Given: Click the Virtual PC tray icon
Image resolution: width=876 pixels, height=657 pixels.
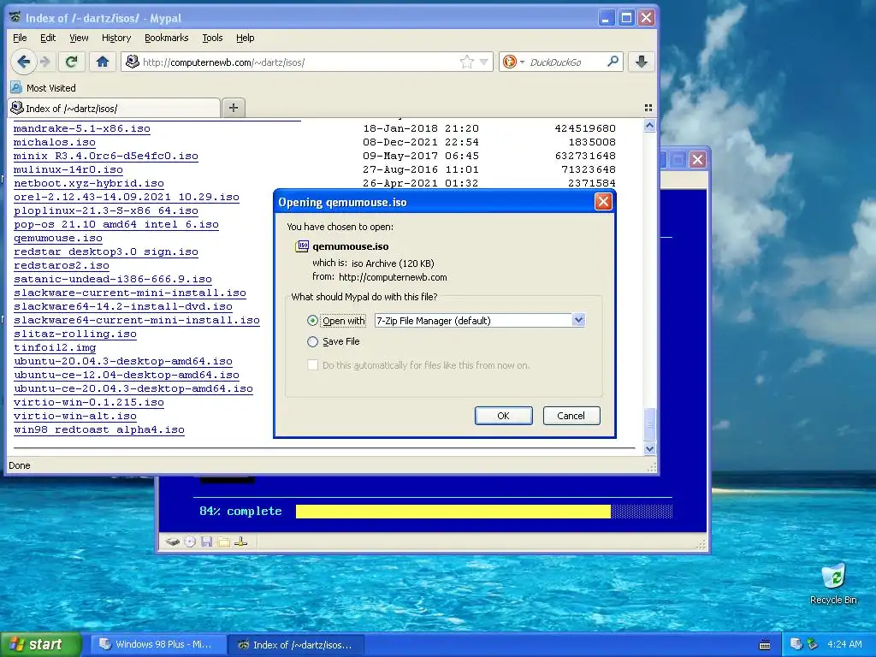Looking at the screenshot, I should click(x=796, y=644).
